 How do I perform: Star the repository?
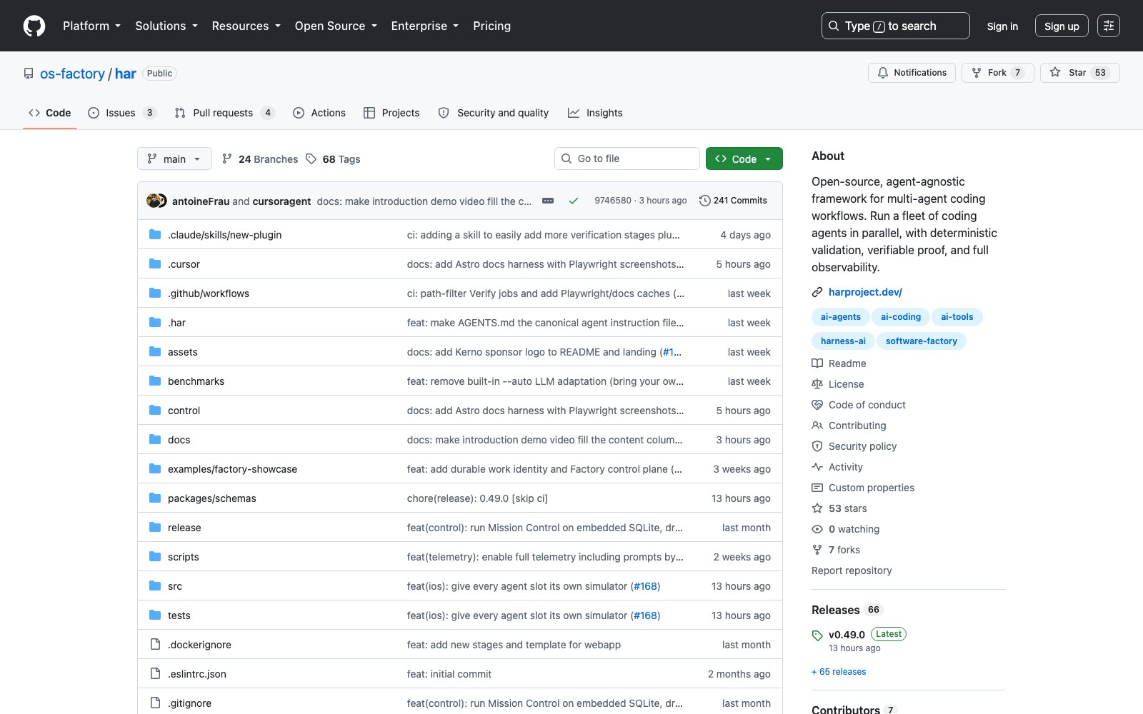pyautogui.click(x=1079, y=73)
